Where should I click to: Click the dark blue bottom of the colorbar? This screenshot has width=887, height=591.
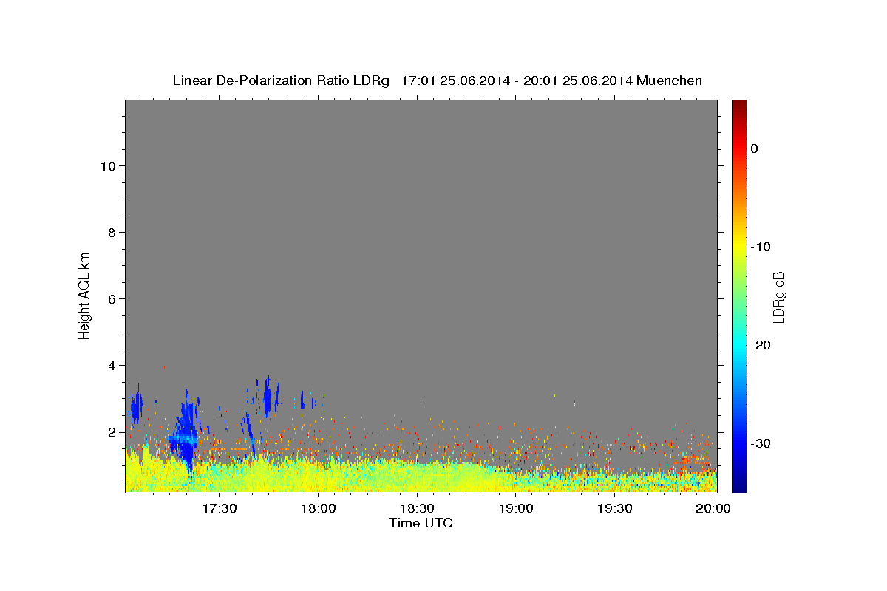(739, 487)
